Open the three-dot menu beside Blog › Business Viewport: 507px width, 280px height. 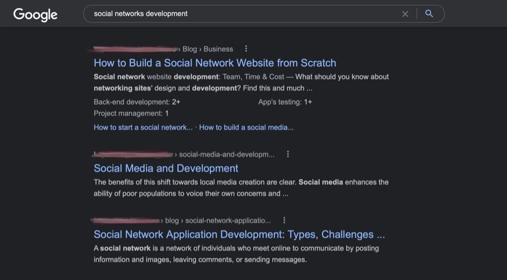246,49
